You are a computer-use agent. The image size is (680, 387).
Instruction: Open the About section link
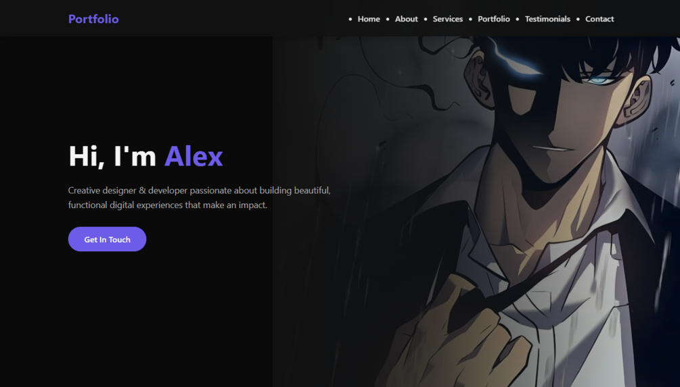407,19
